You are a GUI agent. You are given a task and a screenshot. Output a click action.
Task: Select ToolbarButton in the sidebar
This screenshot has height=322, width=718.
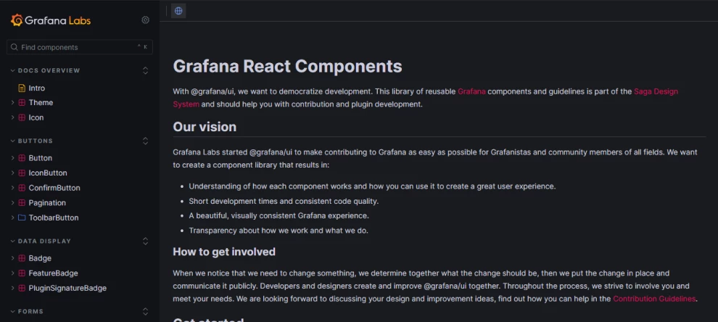click(x=54, y=218)
